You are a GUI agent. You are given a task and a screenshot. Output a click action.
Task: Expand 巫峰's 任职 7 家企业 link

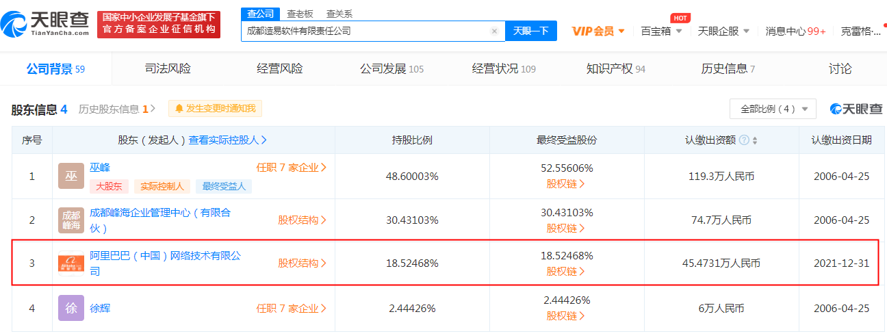pos(292,167)
